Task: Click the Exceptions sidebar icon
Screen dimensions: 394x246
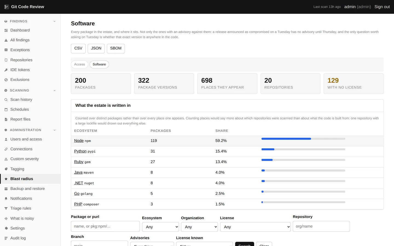Action: (x=6, y=50)
